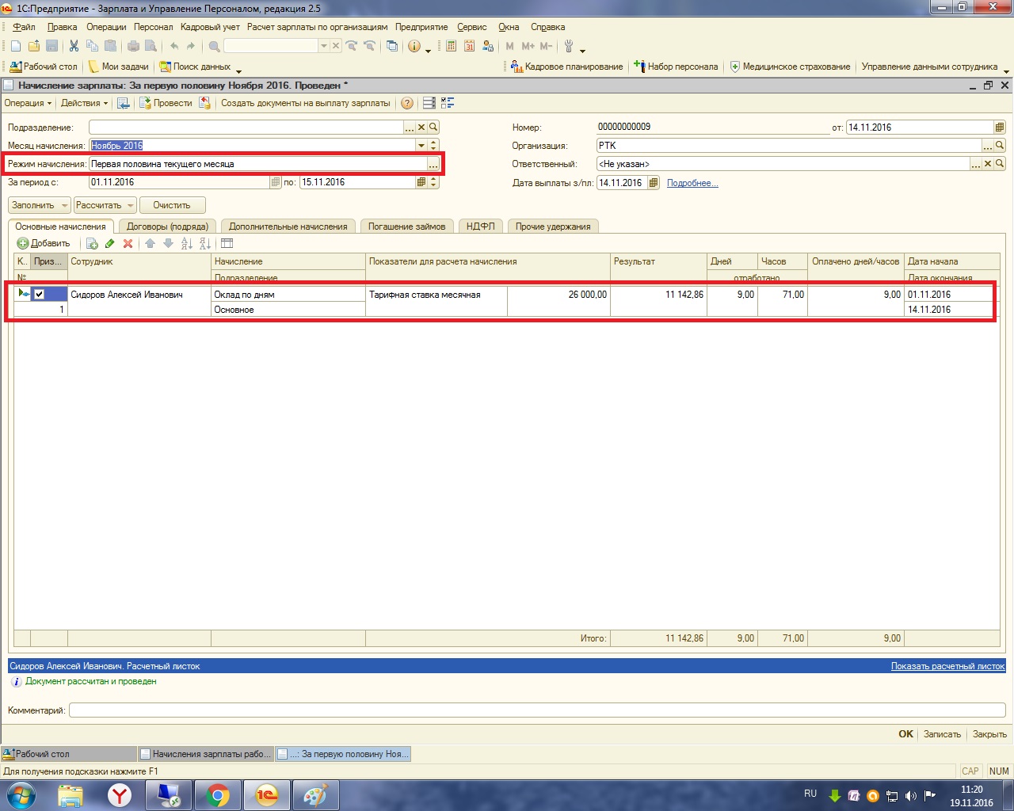Screen dimensions: 1014x811
Task: Open the search combo box dropdown arrow
Action: (x=323, y=46)
